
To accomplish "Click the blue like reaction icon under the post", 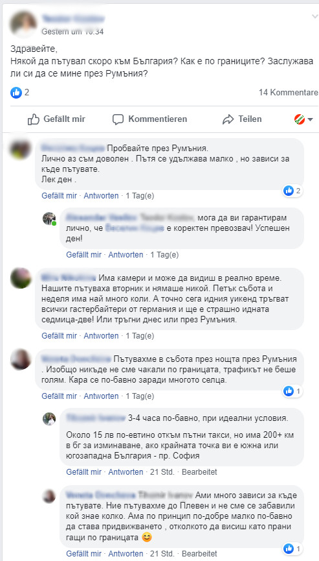I will (16, 93).
